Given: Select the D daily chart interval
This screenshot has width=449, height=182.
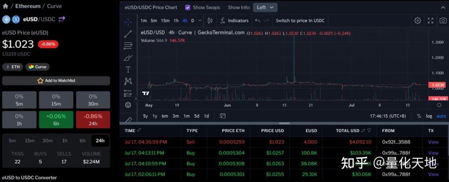Looking at the screenshot, I should (193, 21).
